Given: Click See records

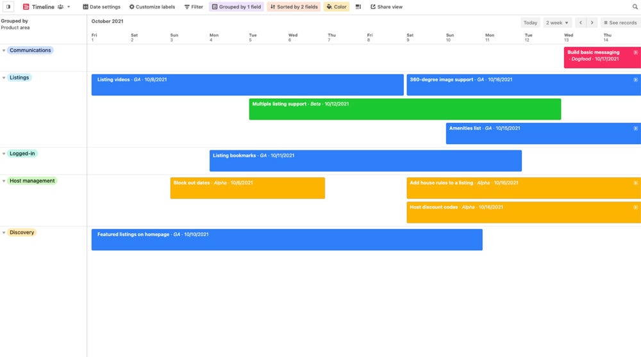Looking at the screenshot, I should point(620,23).
